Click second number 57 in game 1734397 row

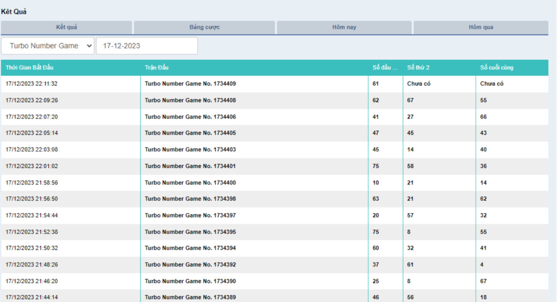(x=410, y=215)
